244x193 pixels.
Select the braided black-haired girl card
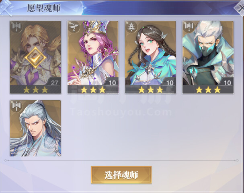click(x=150, y=57)
